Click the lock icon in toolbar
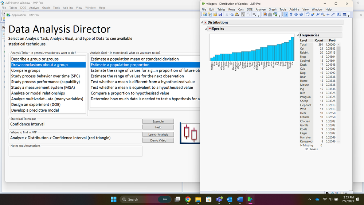364x205 pixels. [248, 15]
